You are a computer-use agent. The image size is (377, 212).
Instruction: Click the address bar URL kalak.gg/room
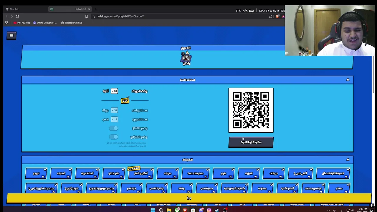(x=121, y=16)
